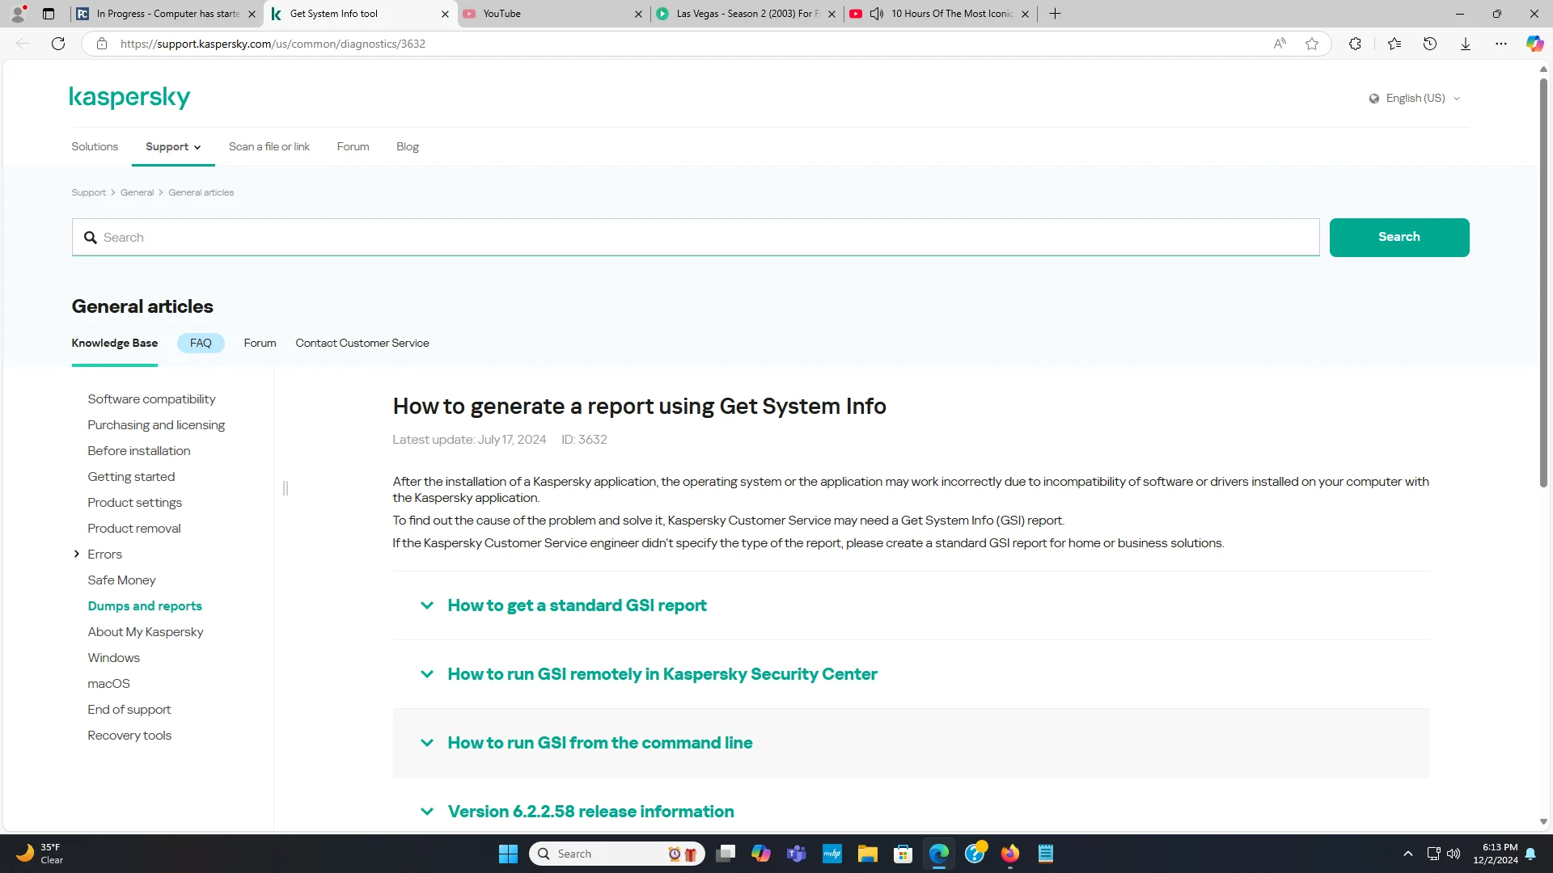The image size is (1553, 873).
Task: Open the Copilot icon in Edge toolbar
Action: tap(1534, 44)
